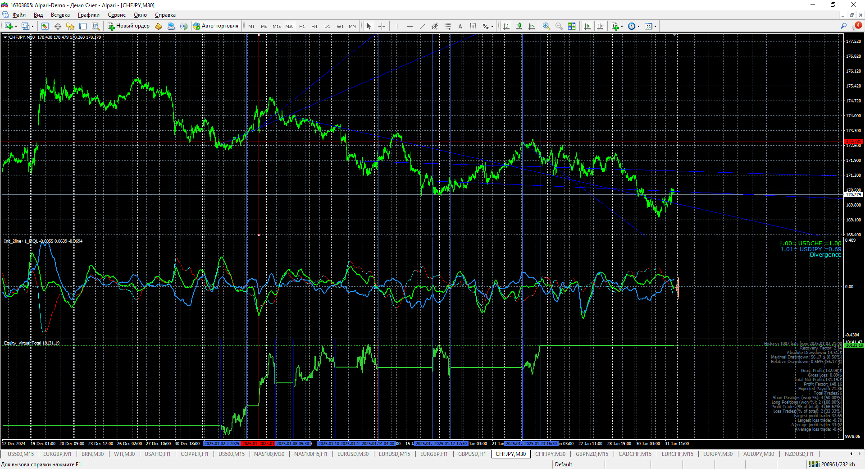Draw a vertical line on chart

[x=397, y=26]
